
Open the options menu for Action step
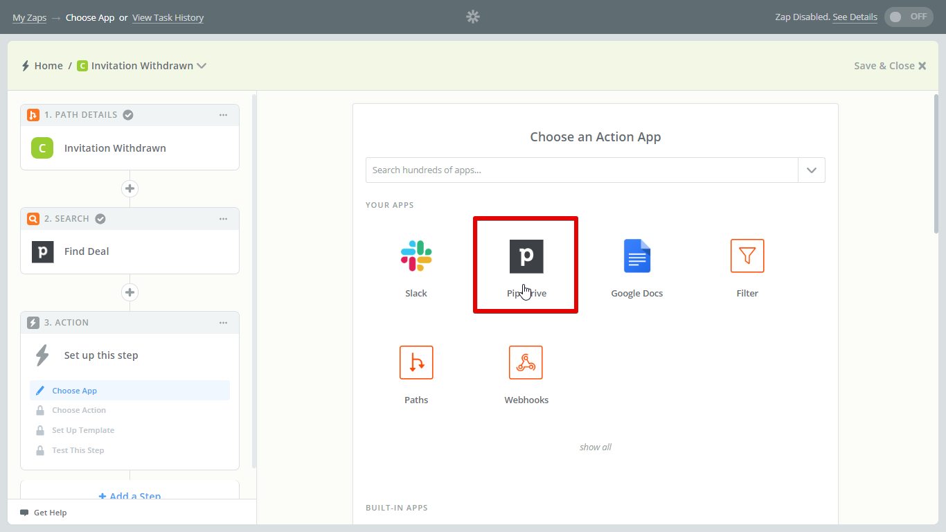click(223, 323)
